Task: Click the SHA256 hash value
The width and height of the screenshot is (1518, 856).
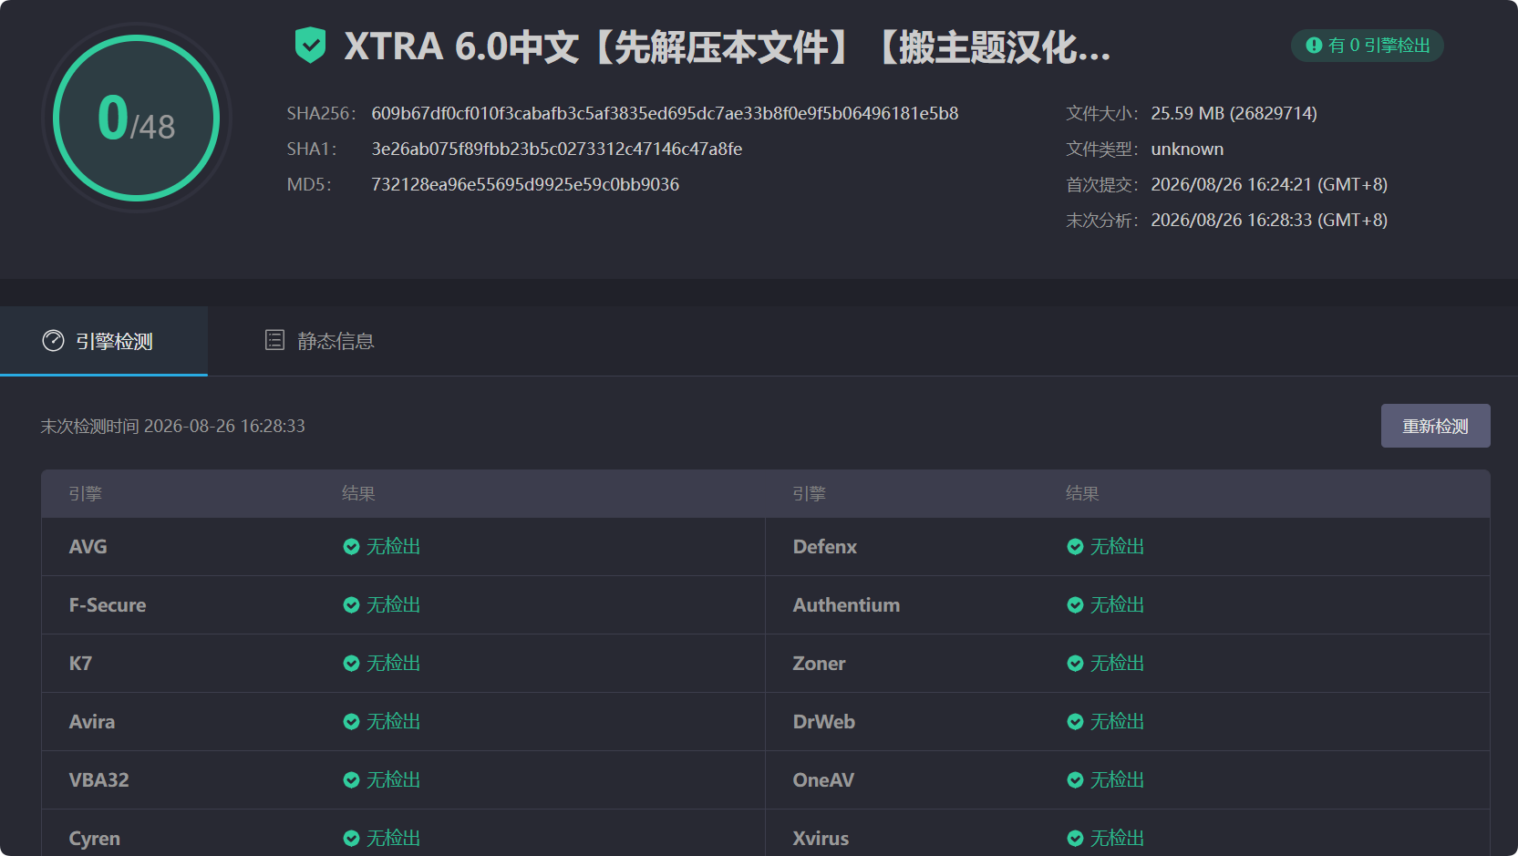Action: 665,114
